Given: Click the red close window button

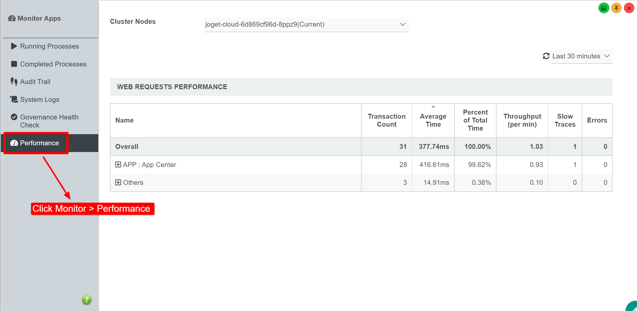Looking at the screenshot, I should pos(629,8).
